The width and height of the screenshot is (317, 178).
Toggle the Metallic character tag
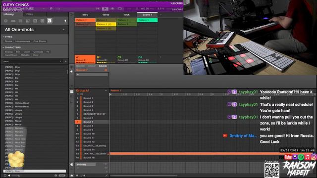point(25,55)
